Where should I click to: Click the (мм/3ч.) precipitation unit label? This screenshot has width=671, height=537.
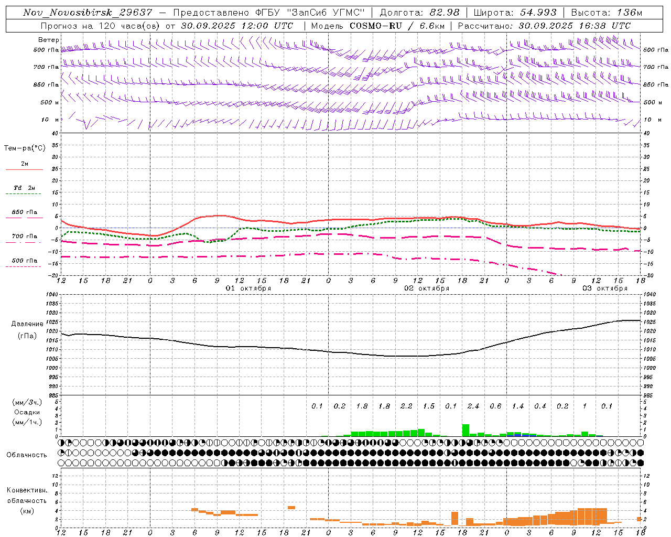pyautogui.click(x=27, y=402)
